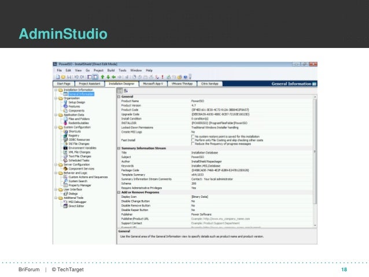The image size is (369, 277).
Task: Open the Redistributables view
Action: click(x=79, y=123)
